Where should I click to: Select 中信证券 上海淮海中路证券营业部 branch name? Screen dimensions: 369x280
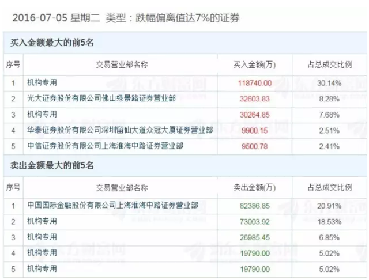tap(105, 146)
